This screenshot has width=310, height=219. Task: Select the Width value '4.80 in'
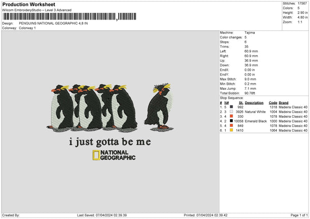pyautogui.click(x=302, y=18)
